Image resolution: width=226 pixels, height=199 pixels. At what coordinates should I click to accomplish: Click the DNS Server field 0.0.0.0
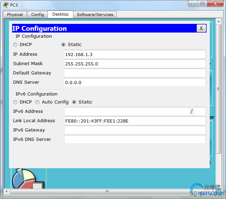click(x=135, y=82)
